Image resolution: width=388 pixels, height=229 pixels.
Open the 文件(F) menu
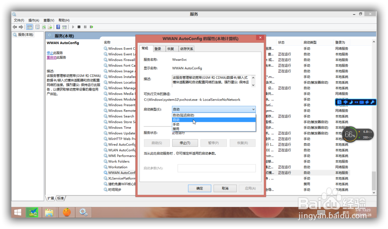(x=19, y=20)
